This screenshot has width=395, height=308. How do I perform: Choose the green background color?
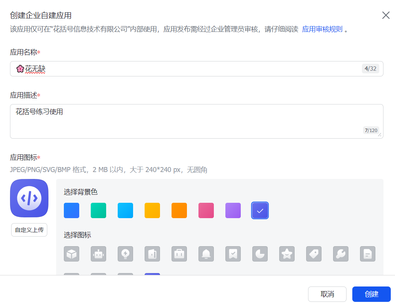98,210
